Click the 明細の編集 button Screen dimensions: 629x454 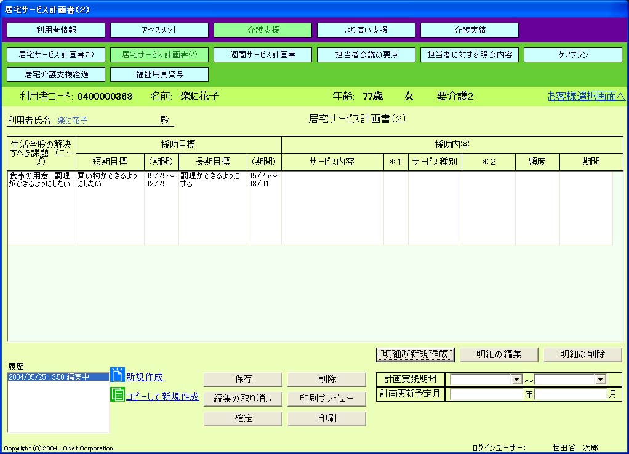(499, 354)
